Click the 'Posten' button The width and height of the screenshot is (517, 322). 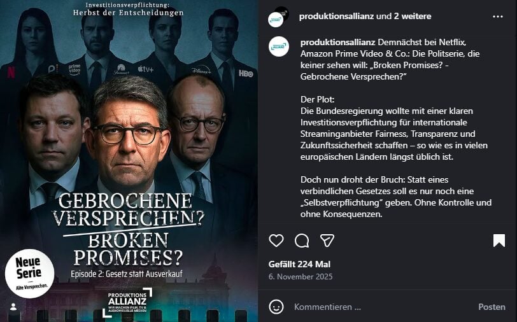[492, 307]
